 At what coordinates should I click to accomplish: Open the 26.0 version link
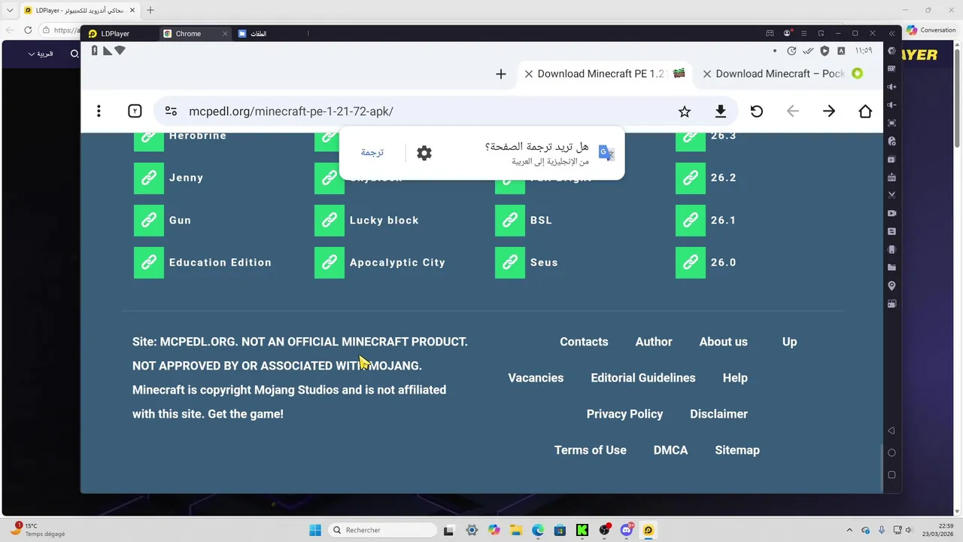723,262
